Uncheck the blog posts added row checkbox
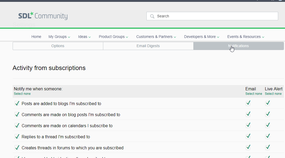The height and width of the screenshot is (158, 285). tap(17, 103)
